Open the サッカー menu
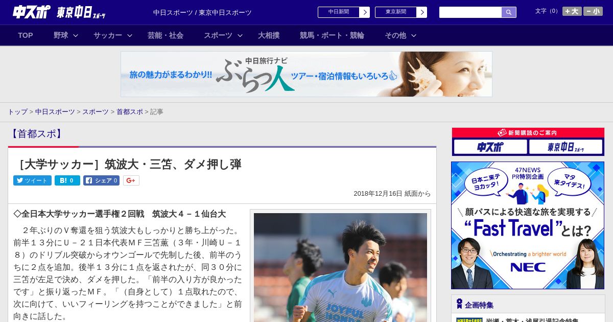The image size is (613, 322). click(108, 35)
